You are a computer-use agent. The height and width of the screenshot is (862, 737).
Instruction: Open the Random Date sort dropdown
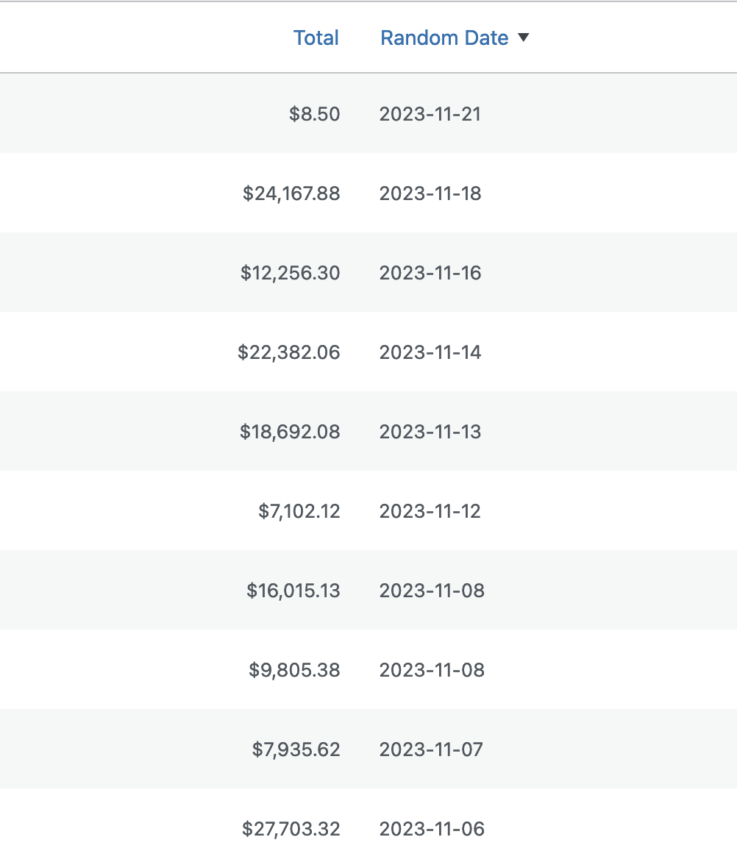tap(524, 38)
